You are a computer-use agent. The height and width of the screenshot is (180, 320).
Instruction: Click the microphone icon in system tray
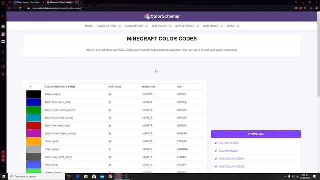[289, 176]
